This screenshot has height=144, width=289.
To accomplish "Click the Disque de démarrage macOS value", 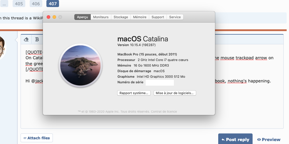I will (x=159, y=71).
